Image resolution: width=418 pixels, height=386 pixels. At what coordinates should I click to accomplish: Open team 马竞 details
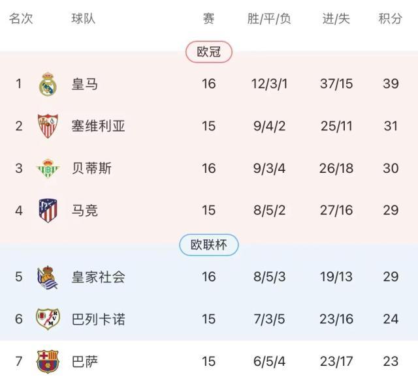85,210
